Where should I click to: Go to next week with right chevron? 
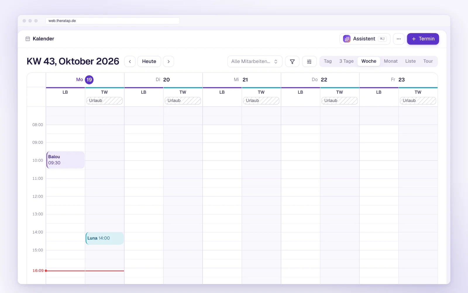[x=168, y=62]
